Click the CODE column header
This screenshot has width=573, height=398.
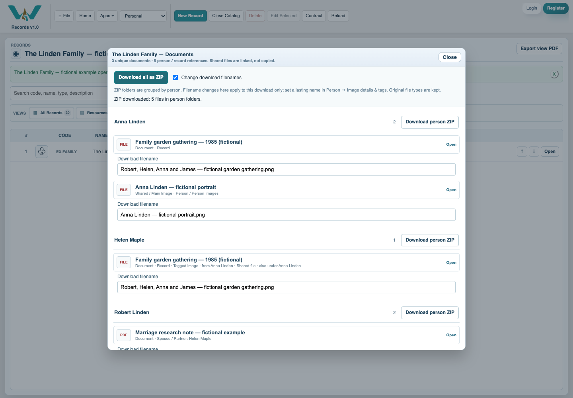coord(65,136)
